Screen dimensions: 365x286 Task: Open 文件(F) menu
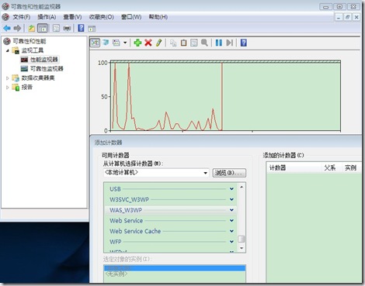pos(22,17)
